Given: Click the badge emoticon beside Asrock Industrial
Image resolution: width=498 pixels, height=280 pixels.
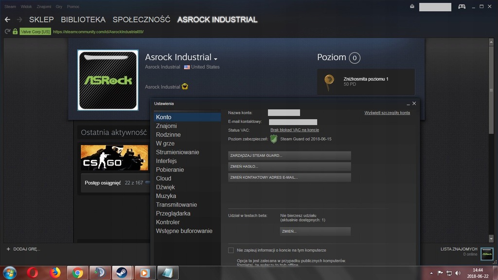Looking at the screenshot, I should pos(185,87).
